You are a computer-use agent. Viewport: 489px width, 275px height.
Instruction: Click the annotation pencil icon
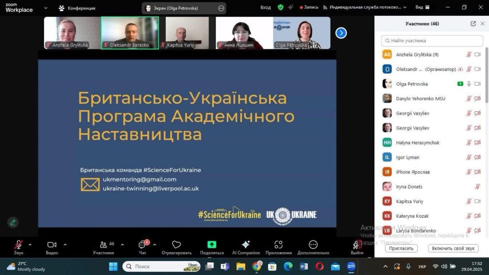coord(13,222)
